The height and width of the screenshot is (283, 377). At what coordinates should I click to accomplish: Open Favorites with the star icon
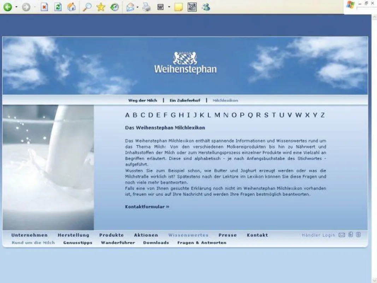pos(101,7)
